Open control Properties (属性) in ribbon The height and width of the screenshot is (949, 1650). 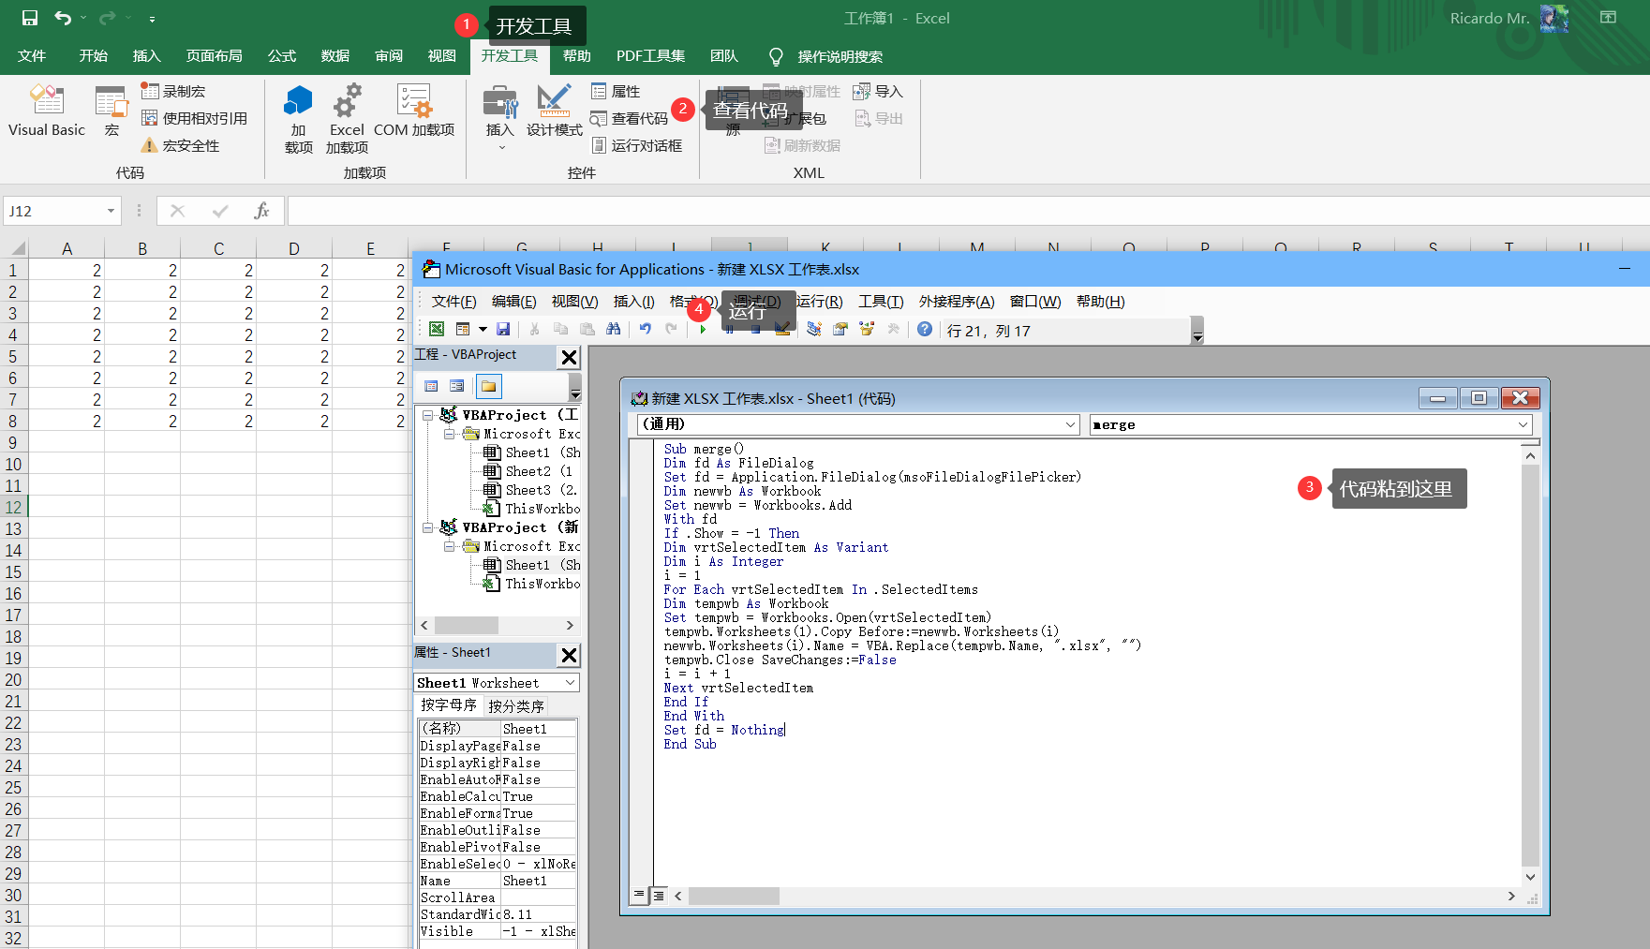(616, 91)
